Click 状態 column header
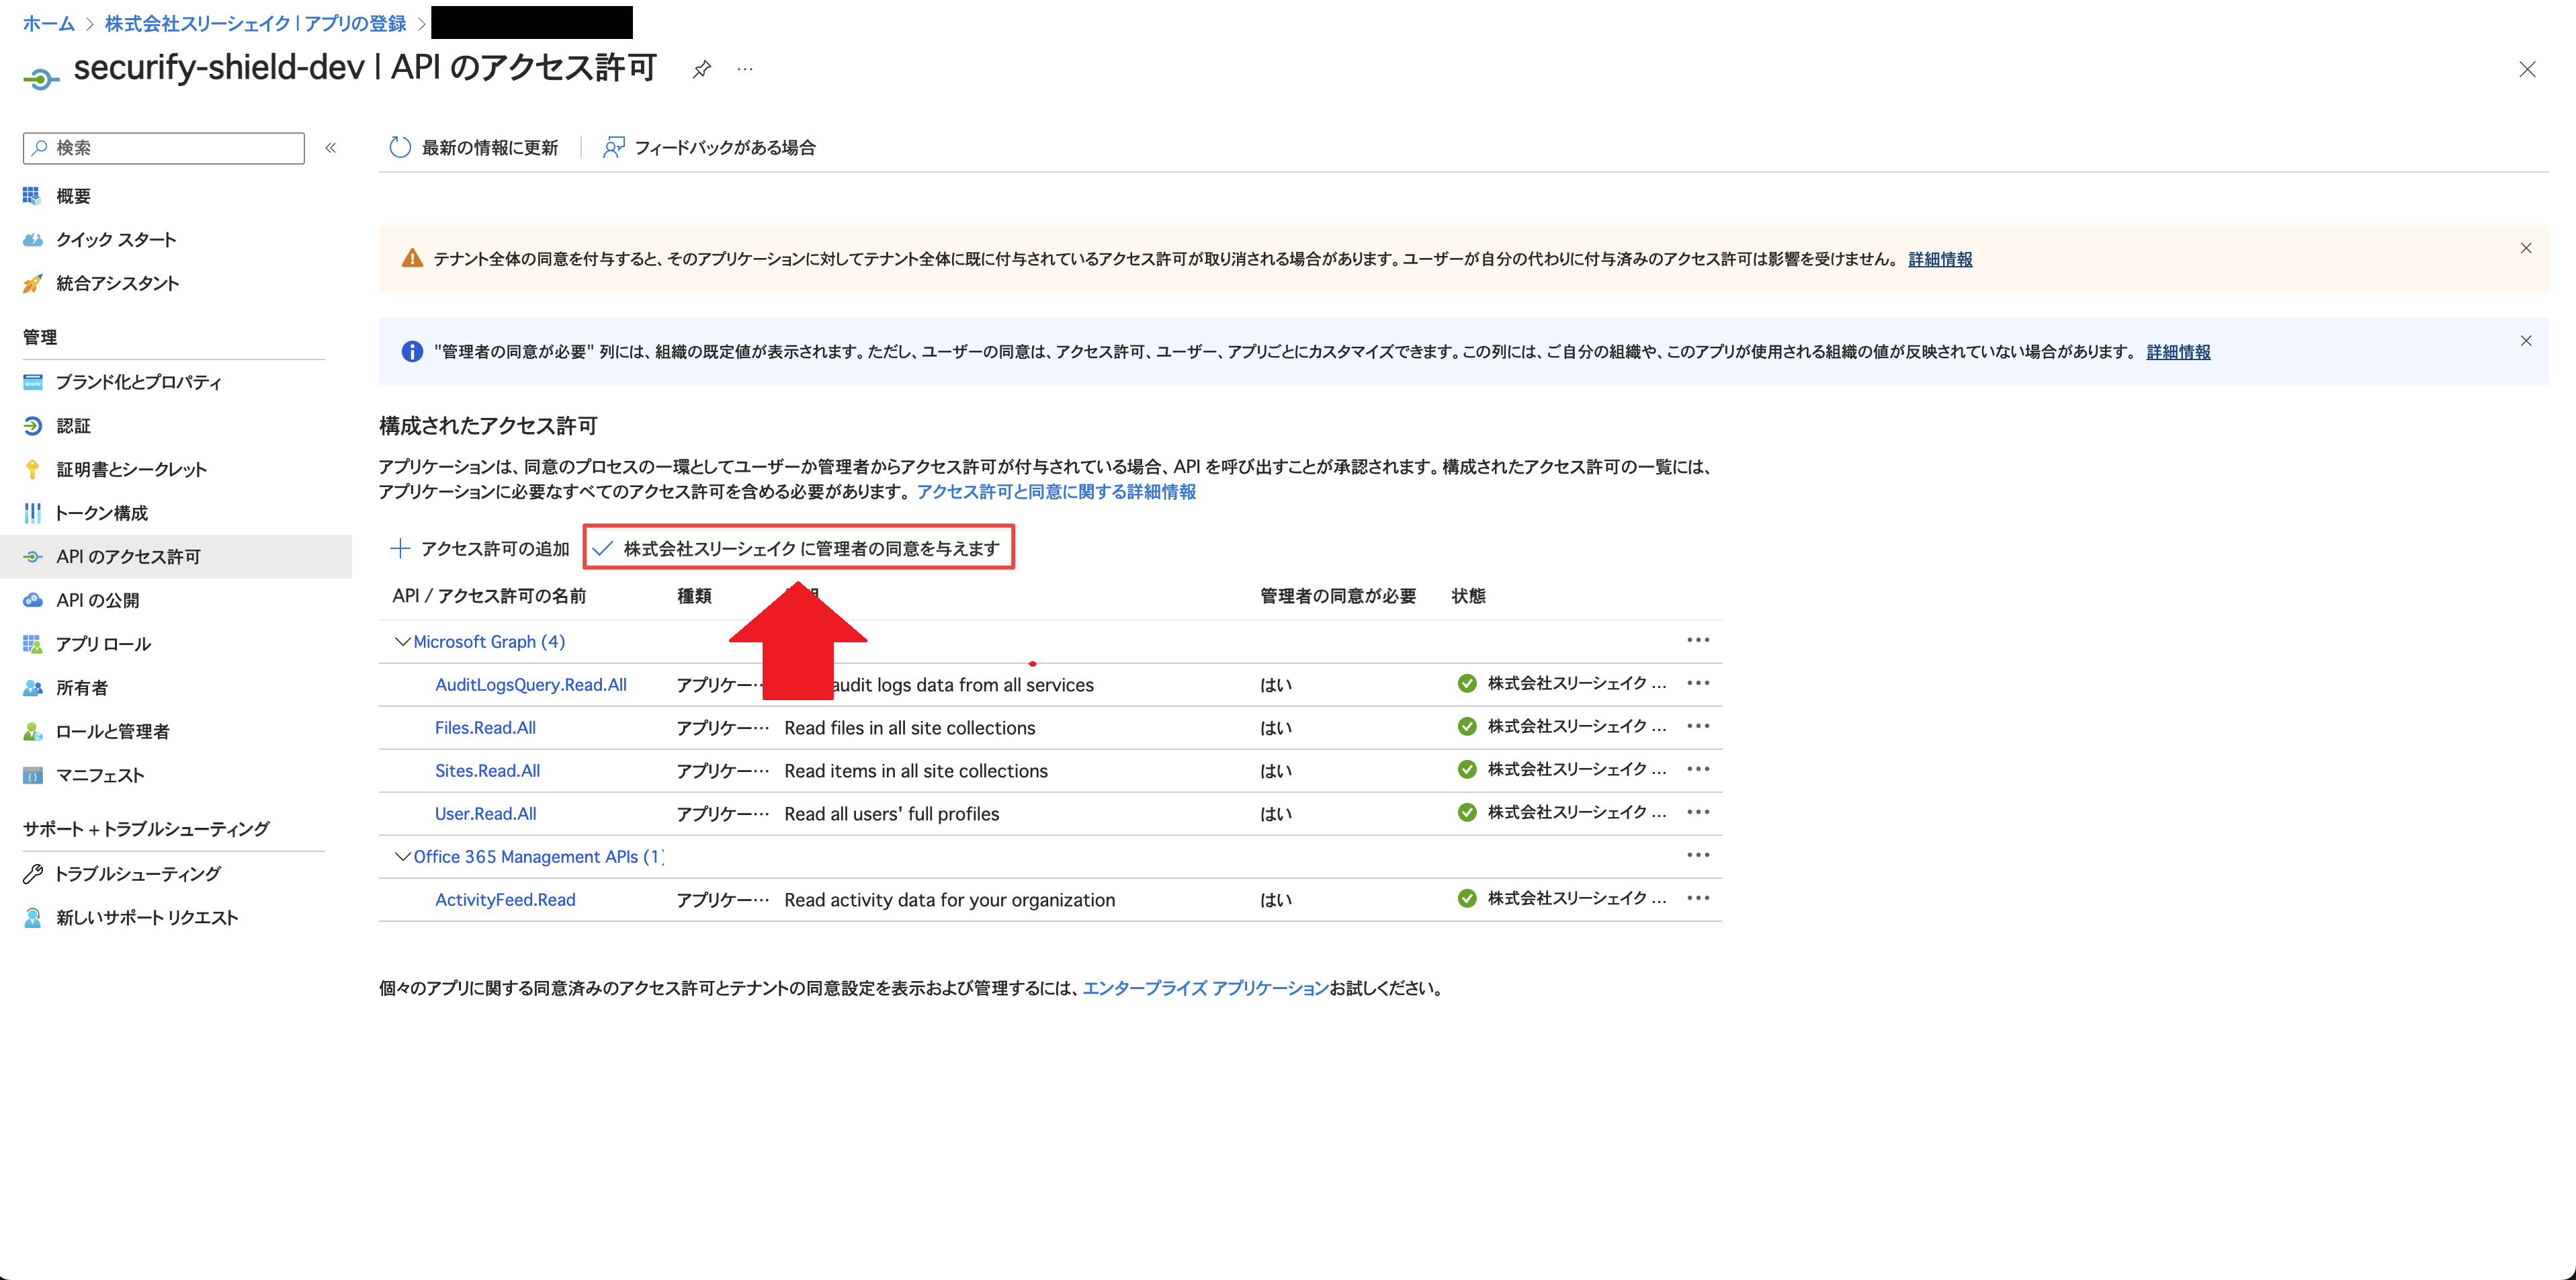Viewport: 2576px width, 1280px height. pyautogui.click(x=1468, y=596)
